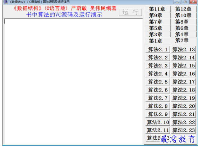Select the 第8章 tab
Image resolution: width=198 pixels, height=149 pixels.
[183, 22]
